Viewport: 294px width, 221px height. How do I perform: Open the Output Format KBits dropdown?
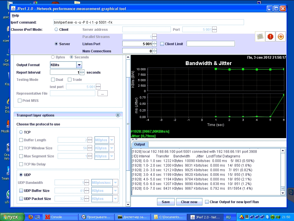tap(79, 65)
